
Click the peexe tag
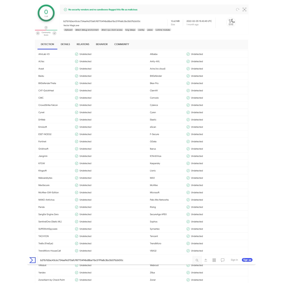coord(150,30)
